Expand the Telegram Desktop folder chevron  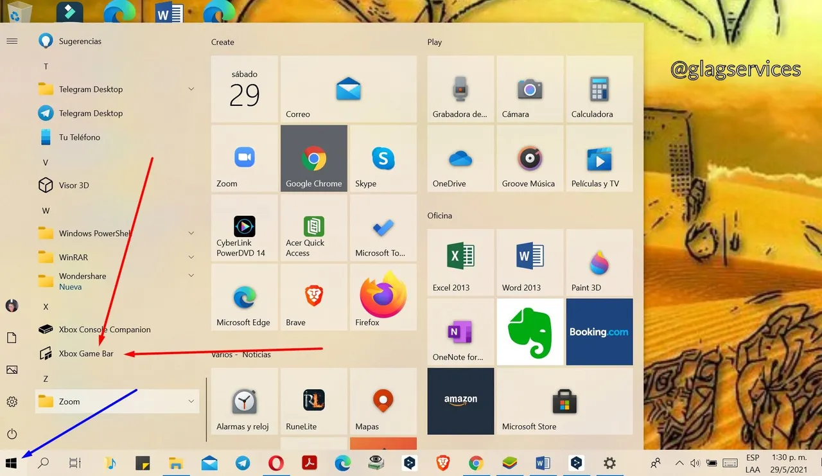191,89
